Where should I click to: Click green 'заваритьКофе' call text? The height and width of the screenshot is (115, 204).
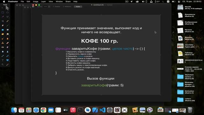[94, 85]
